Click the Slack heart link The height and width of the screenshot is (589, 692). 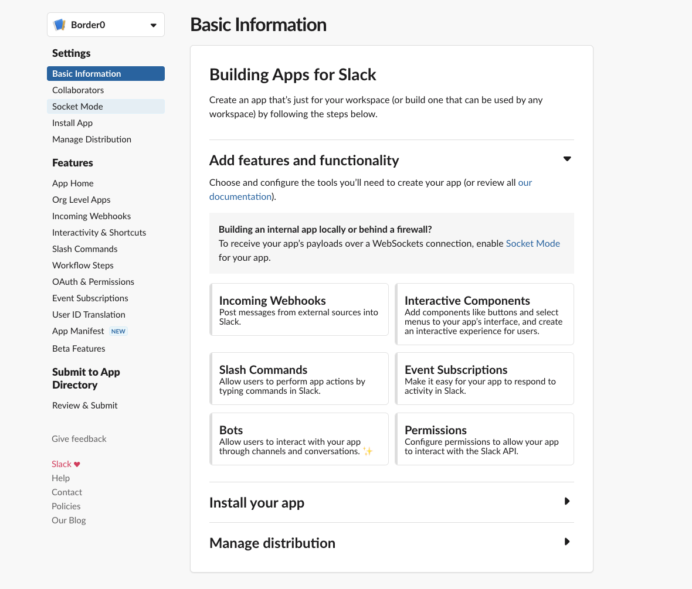tap(66, 464)
